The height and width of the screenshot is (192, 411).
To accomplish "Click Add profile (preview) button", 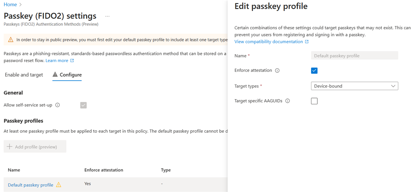I will 35,147.
